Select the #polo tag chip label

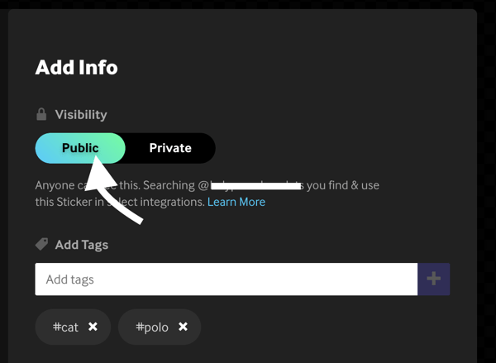point(151,327)
